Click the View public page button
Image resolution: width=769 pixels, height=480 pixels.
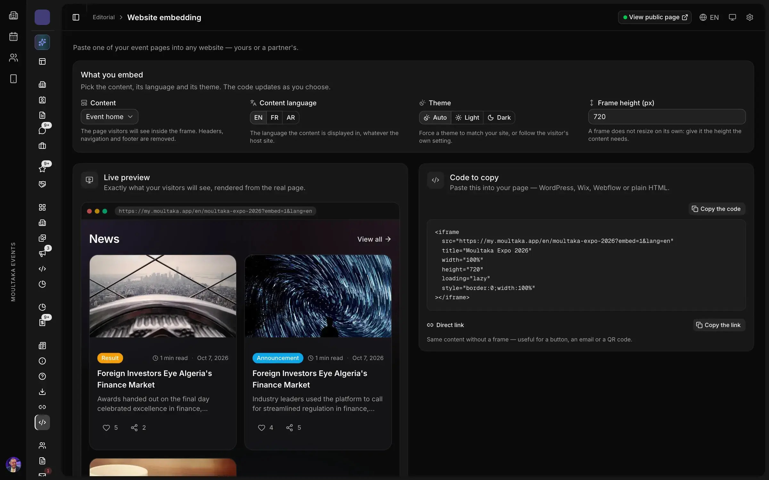point(655,17)
